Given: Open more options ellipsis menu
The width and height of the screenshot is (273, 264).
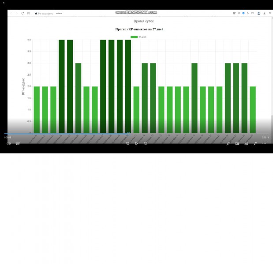Looking at the screenshot, I should click(264, 143).
